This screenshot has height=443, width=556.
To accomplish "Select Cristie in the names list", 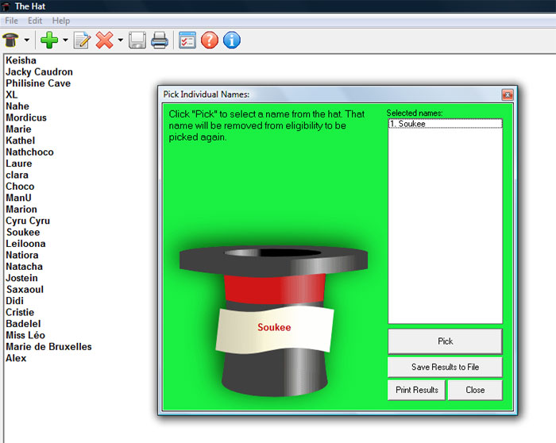I will click(x=20, y=312).
